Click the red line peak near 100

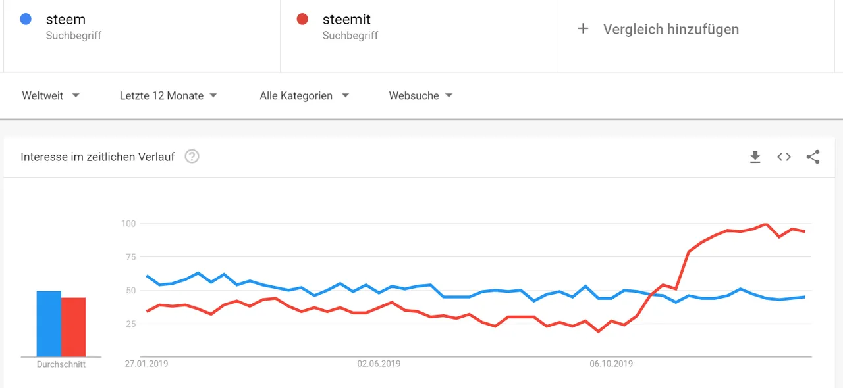pyautogui.click(x=765, y=224)
